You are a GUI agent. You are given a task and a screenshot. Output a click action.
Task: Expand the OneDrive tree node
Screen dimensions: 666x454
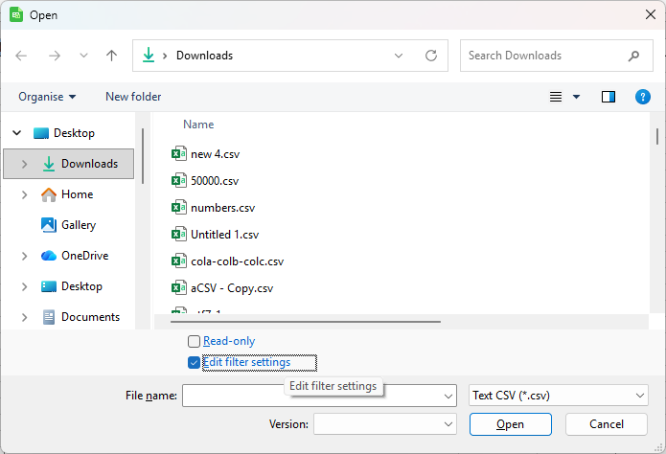pyautogui.click(x=24, y=256)
